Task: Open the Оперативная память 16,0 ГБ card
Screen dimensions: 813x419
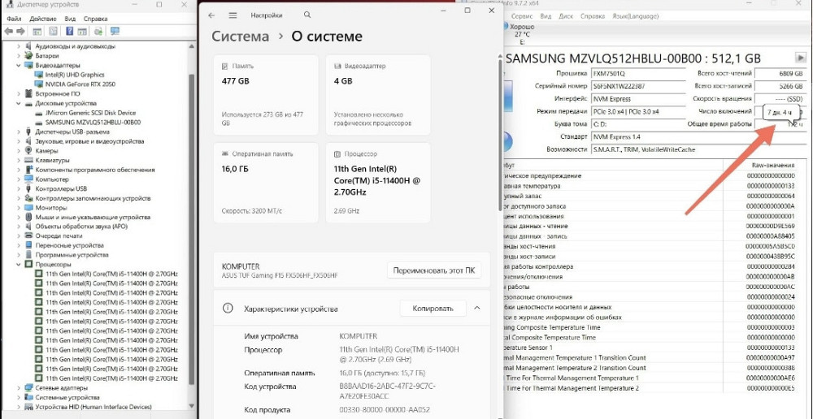Action: [266, 183]
